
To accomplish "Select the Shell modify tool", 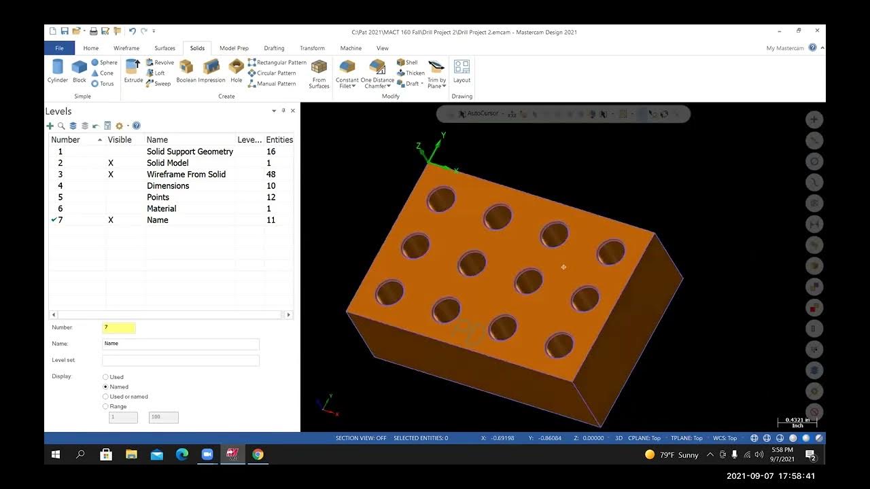I will pyautogui.click(x=407, y=62).
